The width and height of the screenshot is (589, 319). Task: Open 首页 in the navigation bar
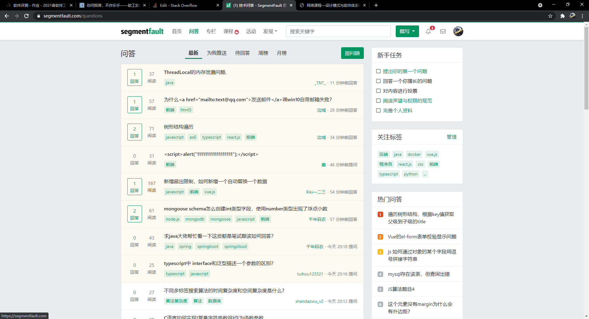pyautogui.click(x=177, y=31)
